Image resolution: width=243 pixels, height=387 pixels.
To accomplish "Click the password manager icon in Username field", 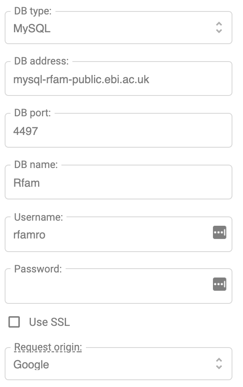I will [x=219, y=233].
